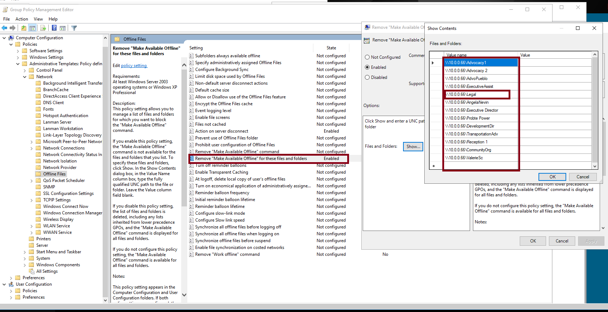Click the Group Policy Management Editor title icon

click(x=5, y=10)
